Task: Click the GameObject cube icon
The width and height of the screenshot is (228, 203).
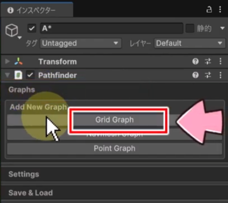Action: (11, 30)
